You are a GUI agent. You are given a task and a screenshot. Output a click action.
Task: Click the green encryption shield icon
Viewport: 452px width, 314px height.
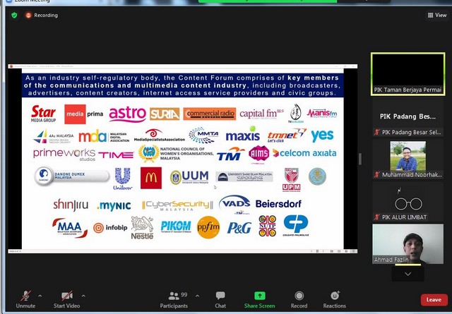14,15
